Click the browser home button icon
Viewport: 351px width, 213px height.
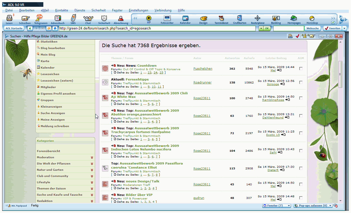(55, 28)
